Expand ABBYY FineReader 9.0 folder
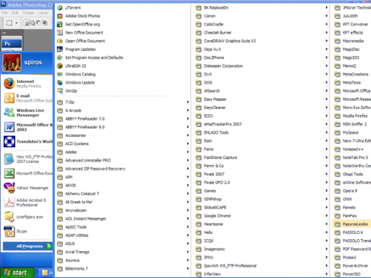 coord(122,127)
